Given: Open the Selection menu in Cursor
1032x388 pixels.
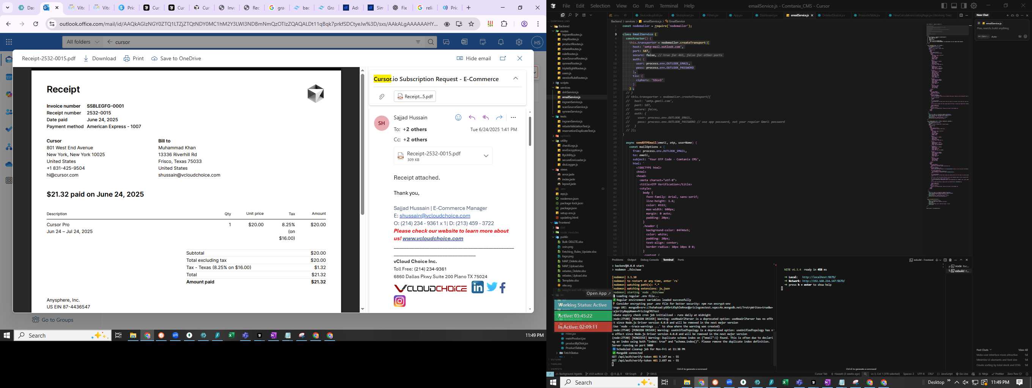Looking at the screenshot, I should [600, 6].
